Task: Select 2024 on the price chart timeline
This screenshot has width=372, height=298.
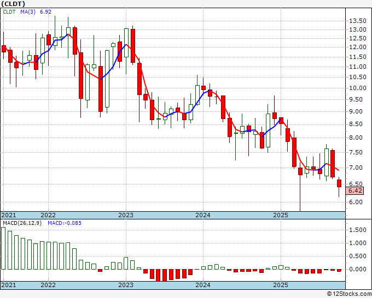Action: (x=203, y=215)
